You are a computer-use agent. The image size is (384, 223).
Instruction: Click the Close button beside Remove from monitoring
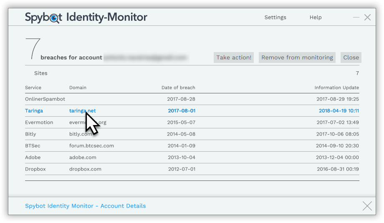click(351, 58)
